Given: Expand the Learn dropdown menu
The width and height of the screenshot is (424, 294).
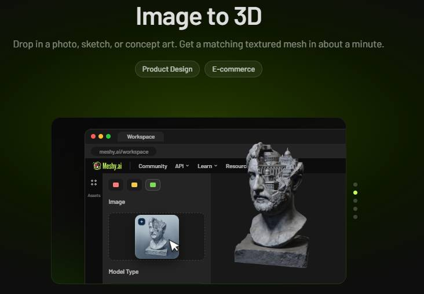Looking at the screenshot, I should pos(207,166).
